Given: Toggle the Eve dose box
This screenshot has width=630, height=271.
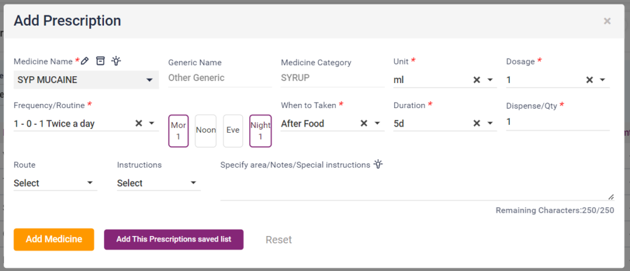Looking at the screenshot, I should 233,131.
